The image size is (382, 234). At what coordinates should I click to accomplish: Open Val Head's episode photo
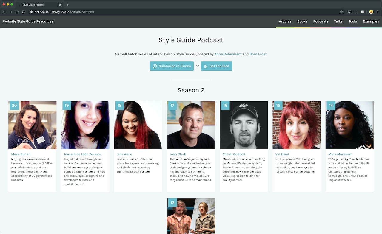(297, 125)
